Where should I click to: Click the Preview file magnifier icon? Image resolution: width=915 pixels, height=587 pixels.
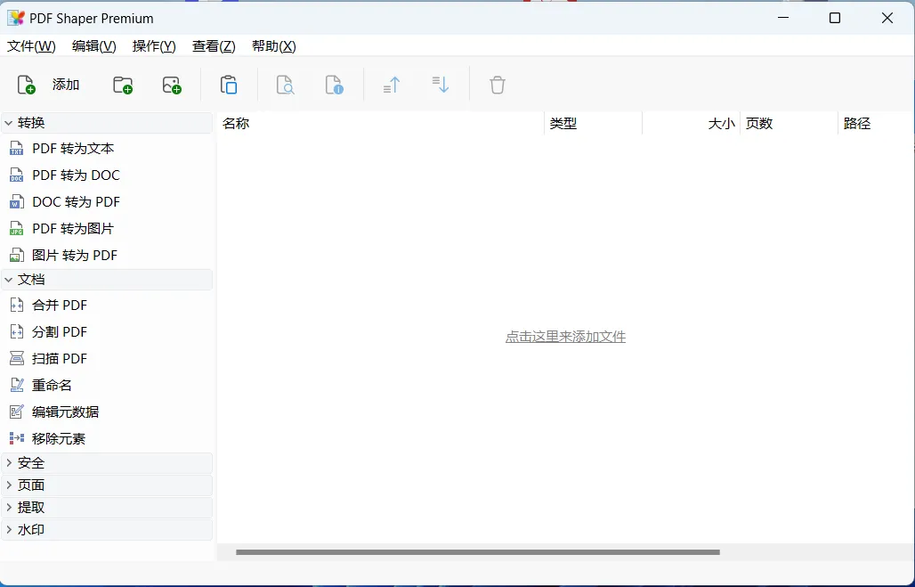pyautogui.click(x=285, y=85)
